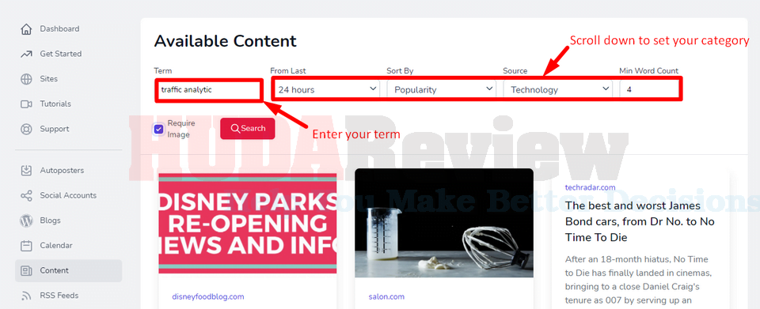760x309 pixels.
Task: Open Get Started trend arrow icon
Action: click(26, 55)
